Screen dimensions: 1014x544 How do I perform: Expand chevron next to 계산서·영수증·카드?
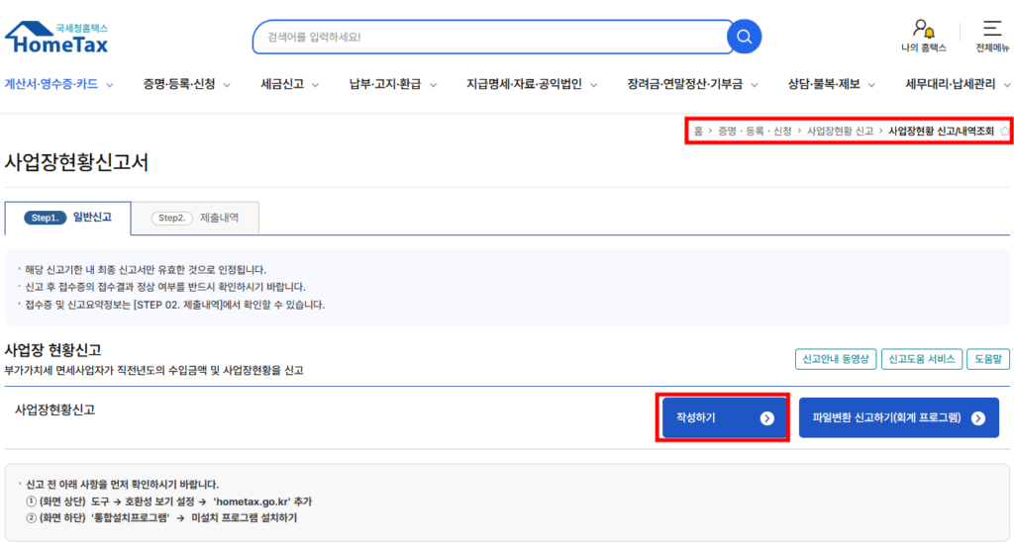coord(109,85)
